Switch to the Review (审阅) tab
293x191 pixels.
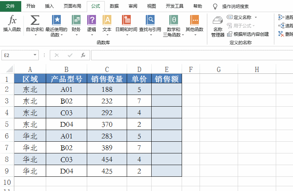point(133,6)
